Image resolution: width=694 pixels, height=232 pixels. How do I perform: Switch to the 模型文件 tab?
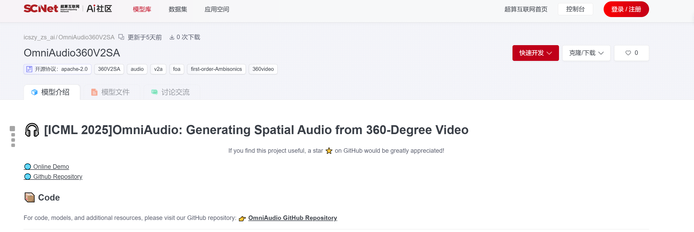110,92
